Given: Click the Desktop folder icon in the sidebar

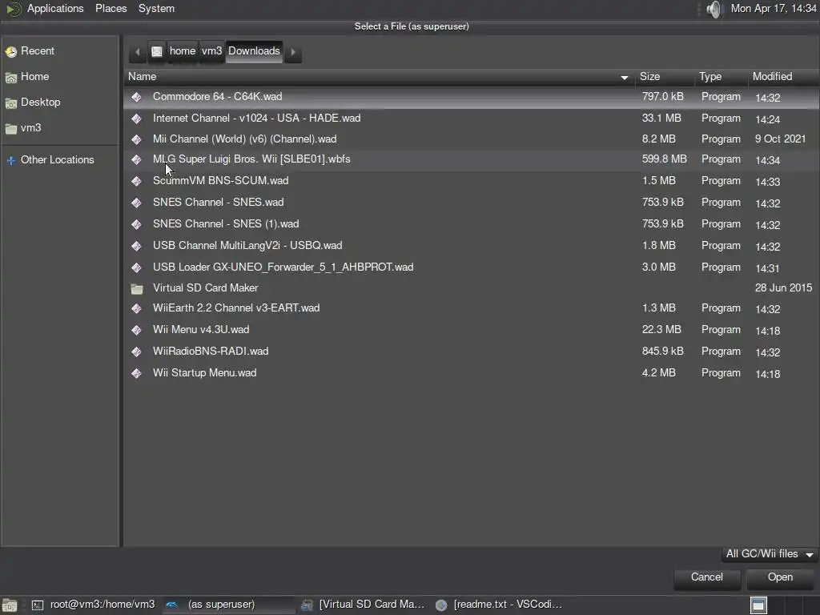Looking at the screenshot, I should pos(11,103).
